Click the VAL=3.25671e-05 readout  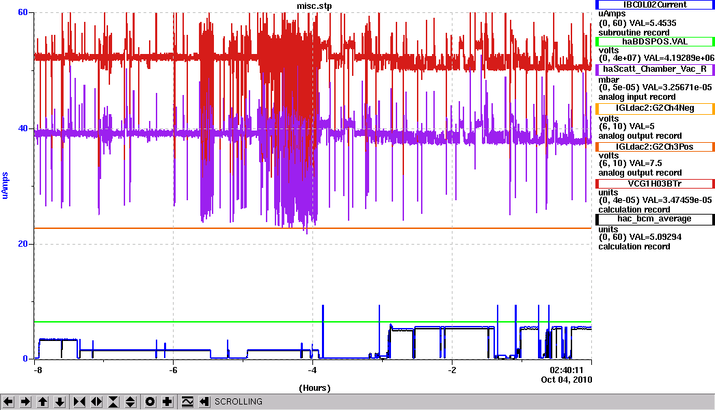(677, 87)
